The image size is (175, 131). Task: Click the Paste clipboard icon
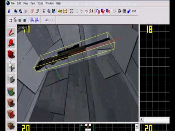[54, 11]
